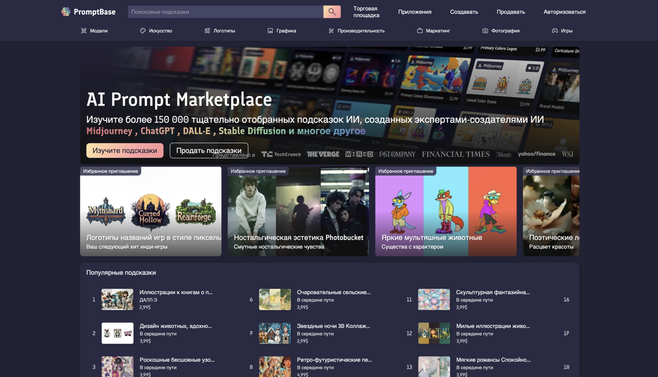Open 'Роскошные бесшовные узо...' title
The image size is (658, 377).
(x=177, y=359)
